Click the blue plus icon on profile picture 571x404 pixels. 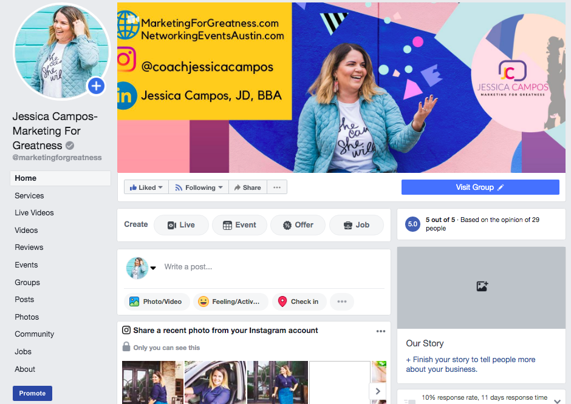(x=96, y=86)
